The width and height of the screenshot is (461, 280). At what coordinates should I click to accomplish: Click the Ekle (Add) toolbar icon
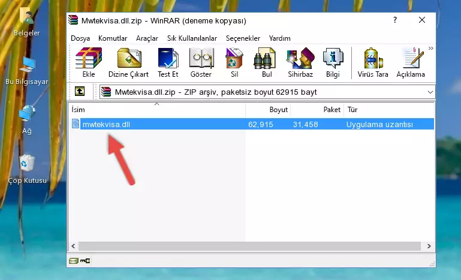(89, 62)
